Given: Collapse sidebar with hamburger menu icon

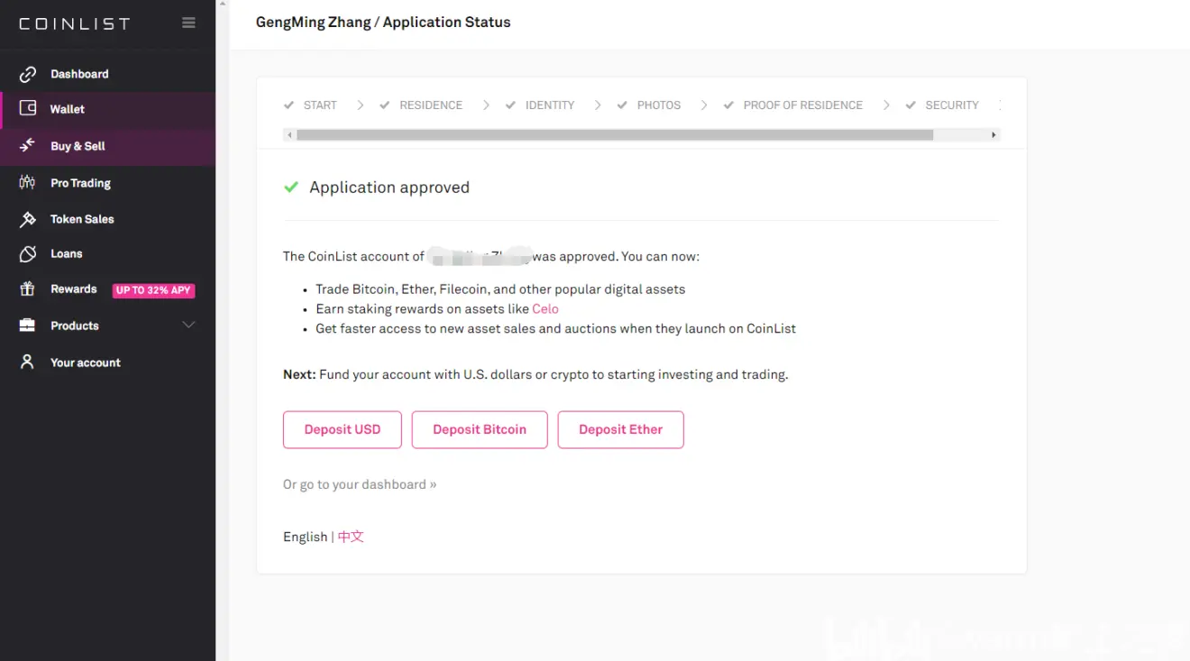Looking at the screenshot, I should point(188,23).
